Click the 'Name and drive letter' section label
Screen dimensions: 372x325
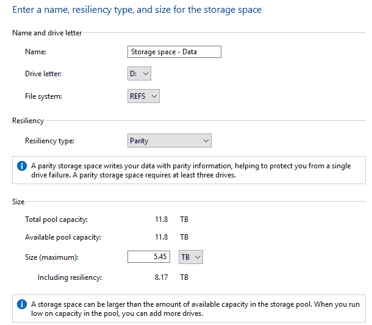47,33
